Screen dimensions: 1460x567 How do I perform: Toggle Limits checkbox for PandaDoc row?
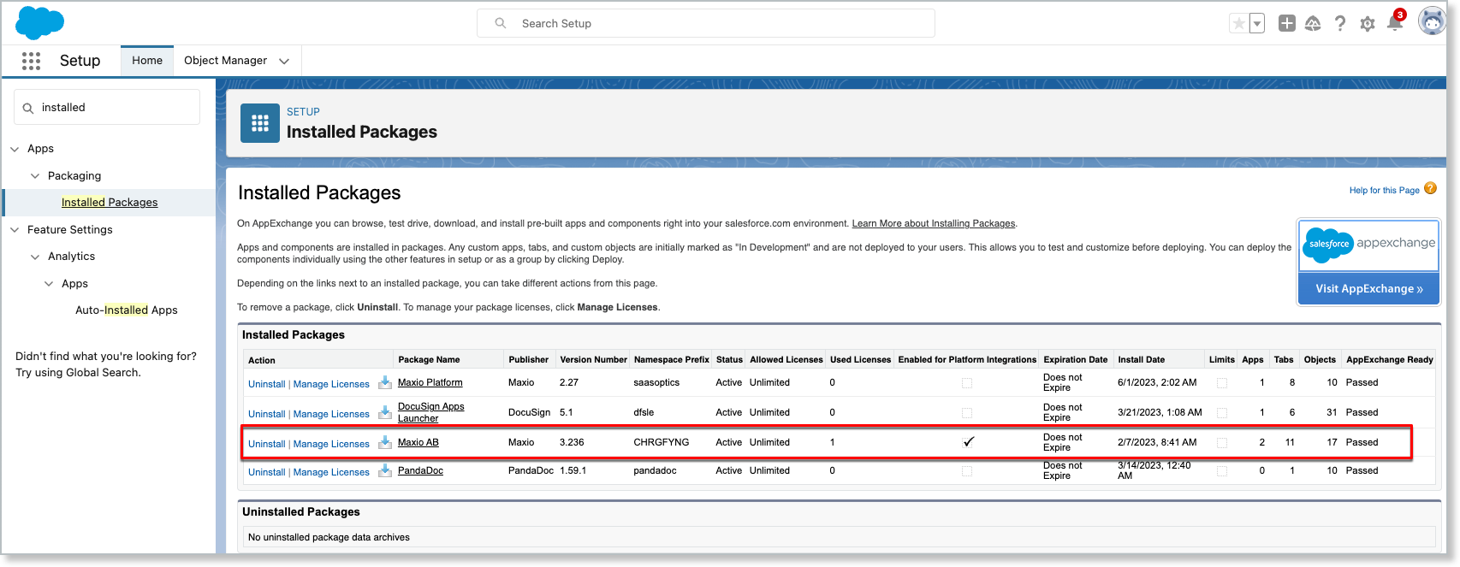1222,471
